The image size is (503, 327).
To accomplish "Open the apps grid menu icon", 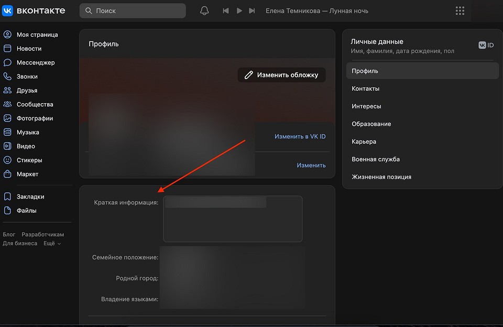I will [460, 10].
